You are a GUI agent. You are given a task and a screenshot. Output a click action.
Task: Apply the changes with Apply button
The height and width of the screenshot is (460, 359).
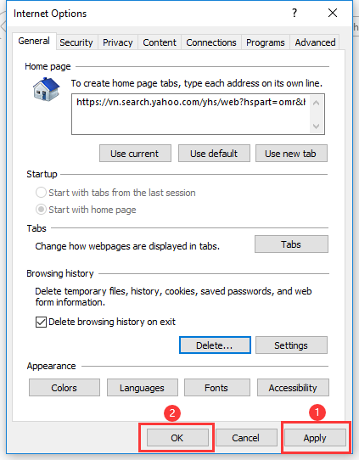tap(315, 438)
